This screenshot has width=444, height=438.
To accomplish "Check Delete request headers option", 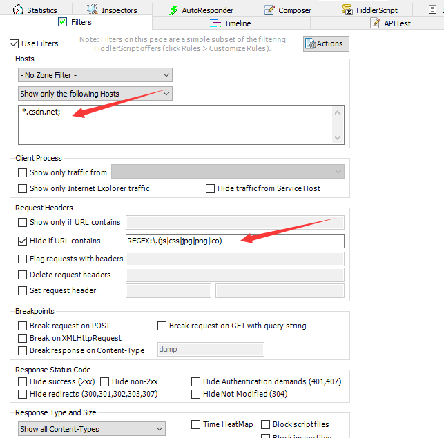I will [x=22, y=275].
